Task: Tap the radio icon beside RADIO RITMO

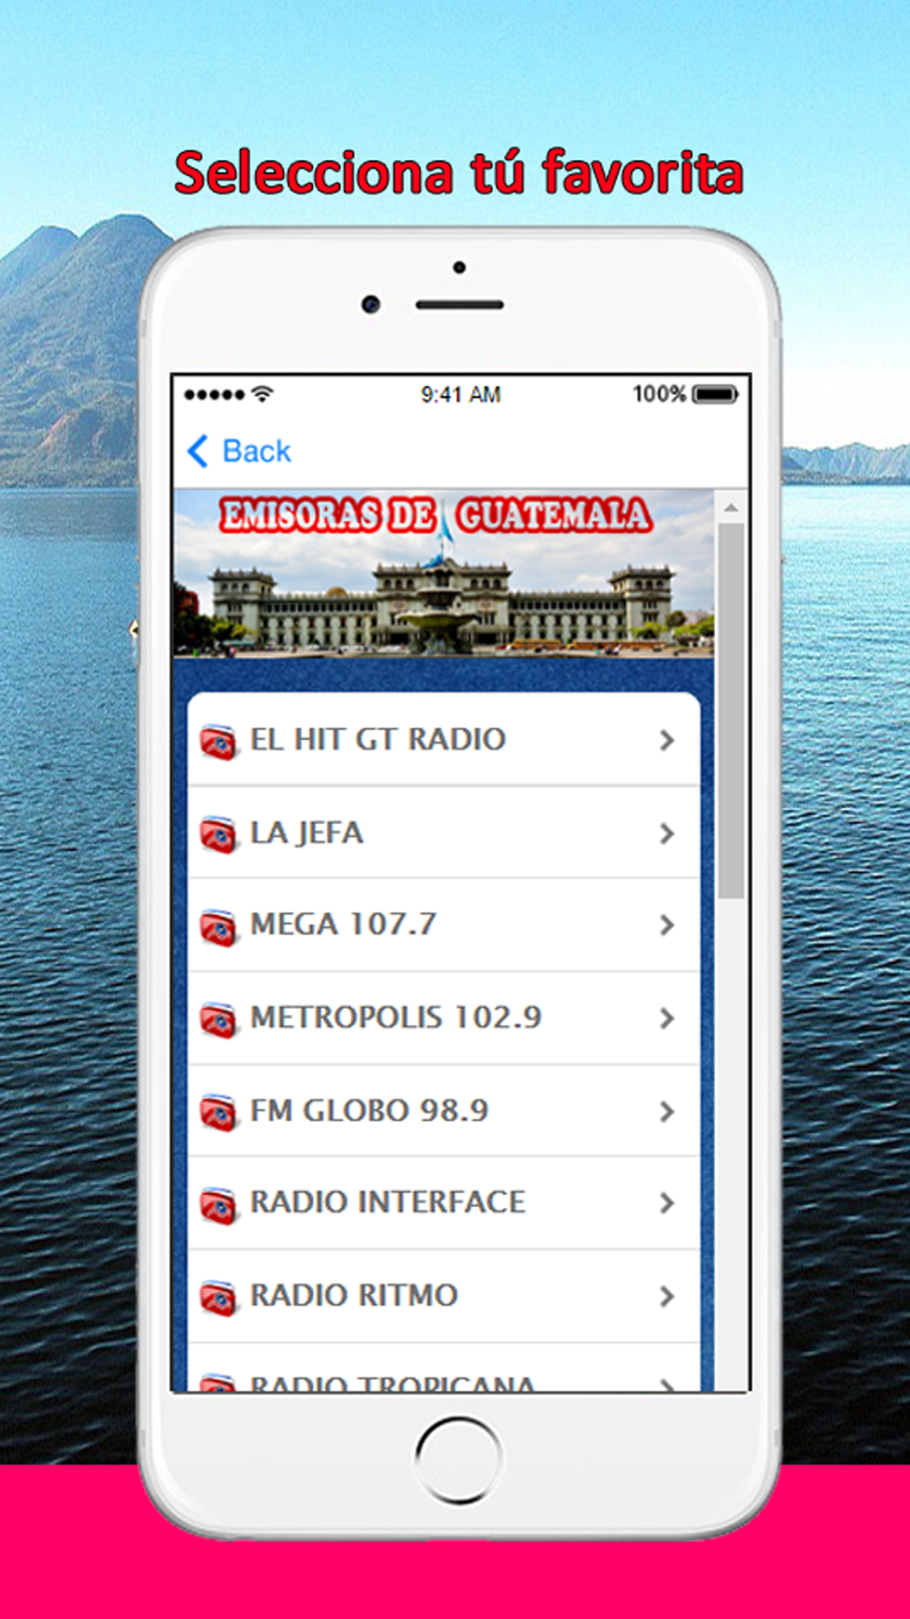Action: pos(218,1298)
